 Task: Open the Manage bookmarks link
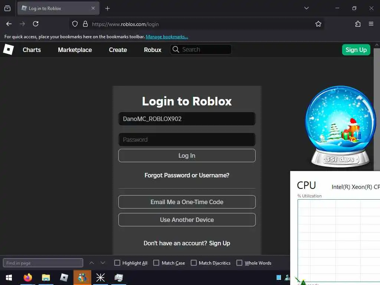click(x=167, y=37)
